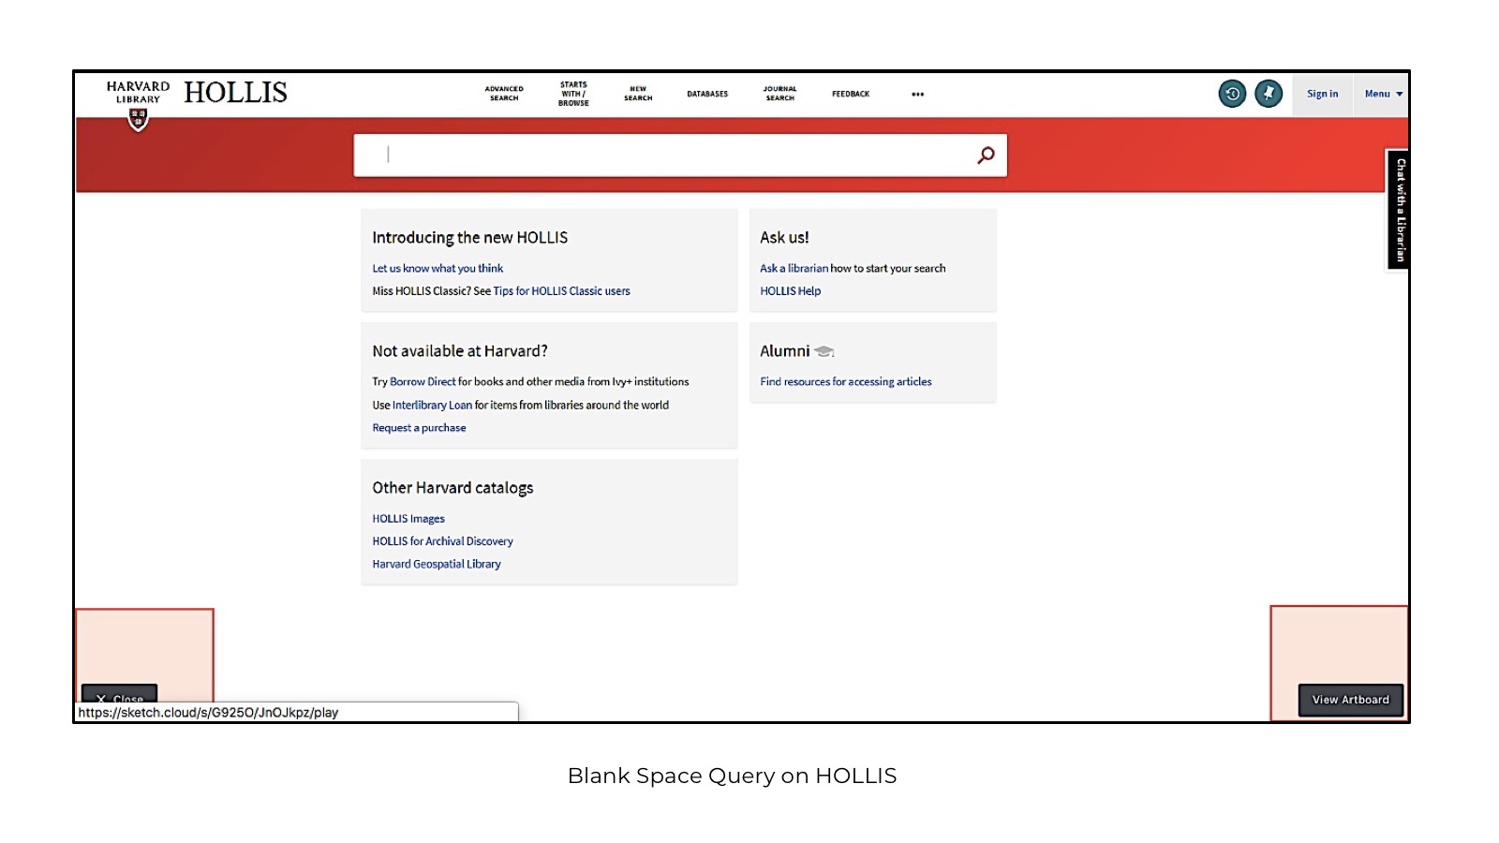The image size is (1499, 843).
Task: Click the Harvard Library shield logo
Action: [138, 120]
